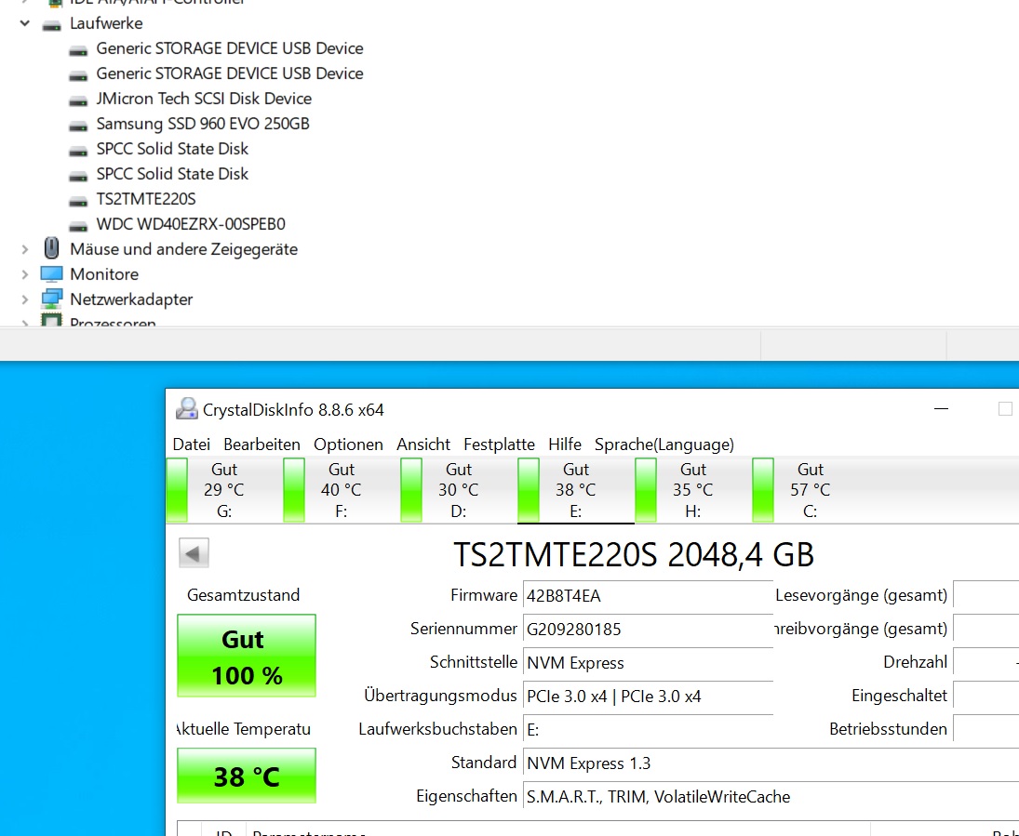Switch to drive C: at 57 °C

[811, 490]
